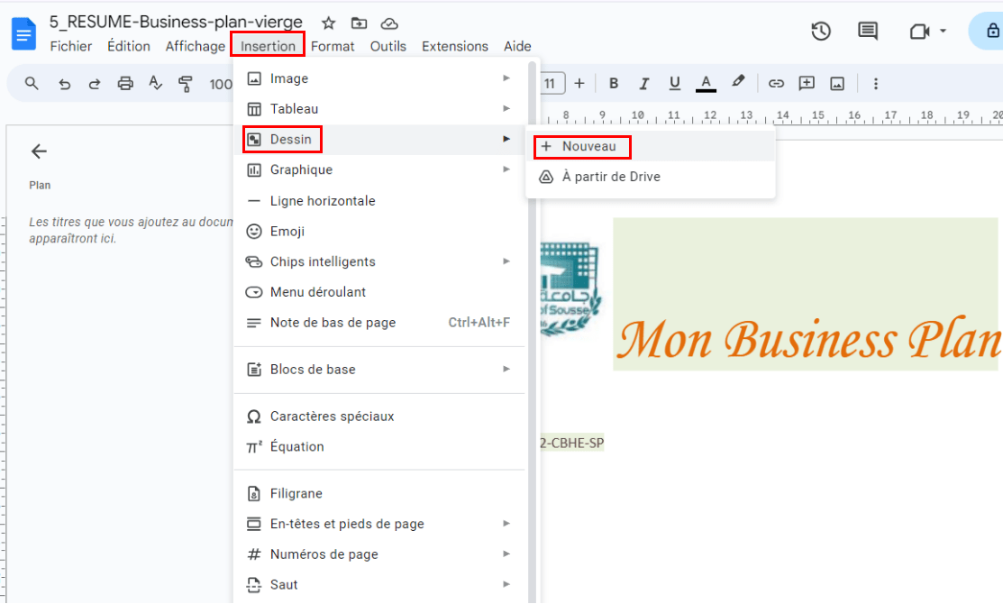
Task: Run spelling and grammar check
Action: pos(155,83)
